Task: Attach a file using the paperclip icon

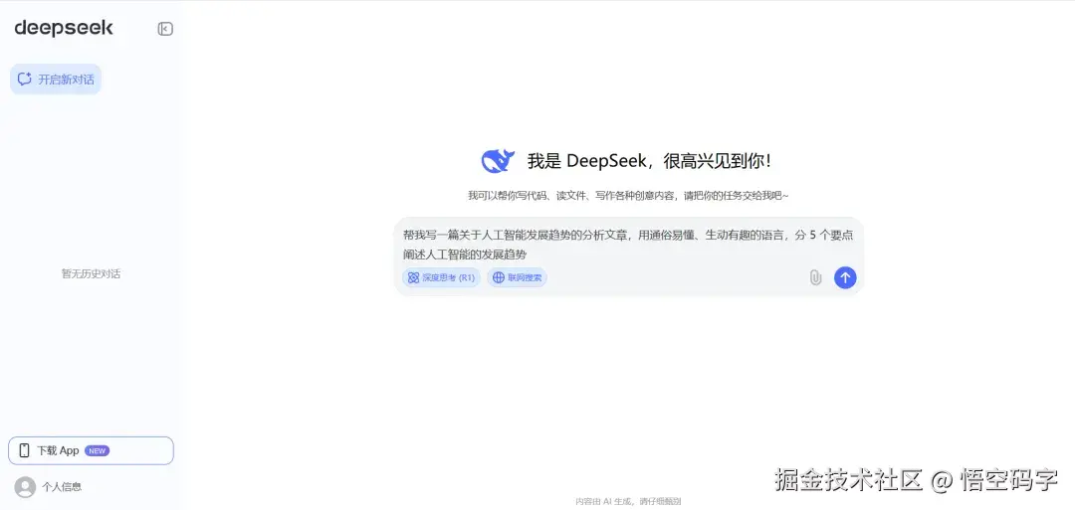Action: click(x=815, y=277)
